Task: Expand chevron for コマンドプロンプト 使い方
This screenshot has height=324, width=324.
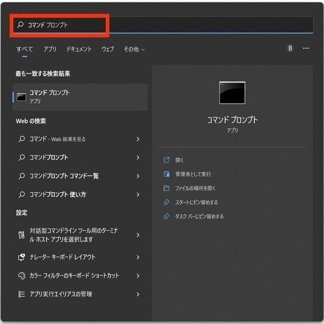Action: click(x=138, y=195)
